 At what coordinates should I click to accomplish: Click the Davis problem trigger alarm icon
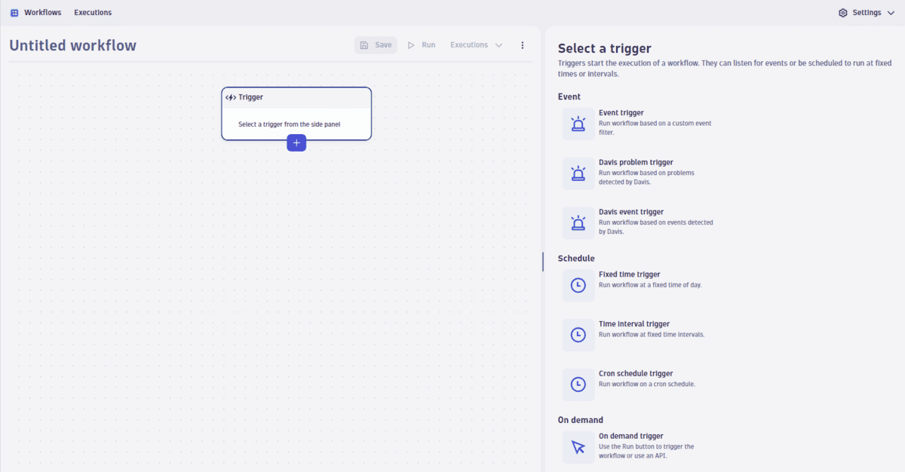[x=578, y=173]
